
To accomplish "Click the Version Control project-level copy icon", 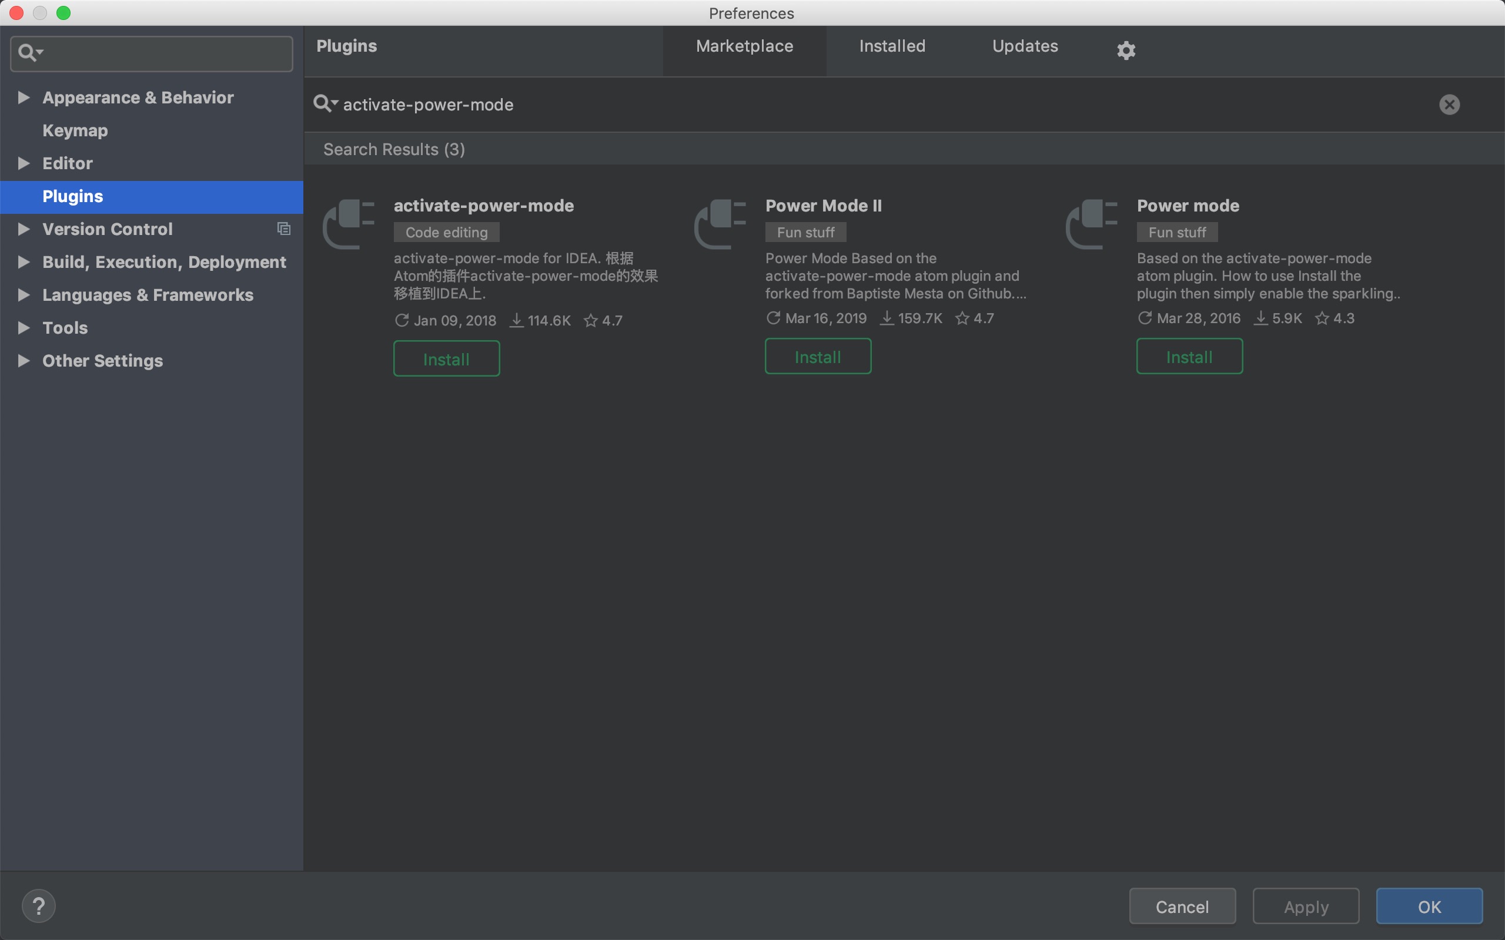I will (283, 229).
